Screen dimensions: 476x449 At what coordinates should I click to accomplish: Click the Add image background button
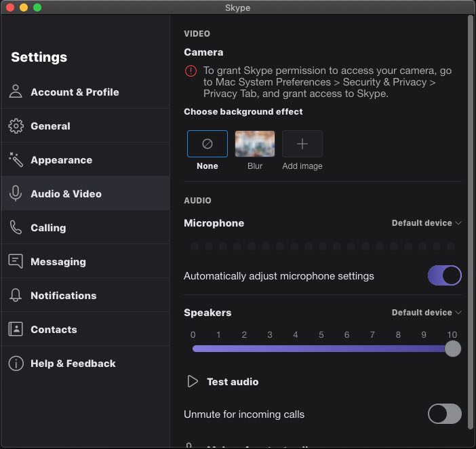click(x=302, y=144)
